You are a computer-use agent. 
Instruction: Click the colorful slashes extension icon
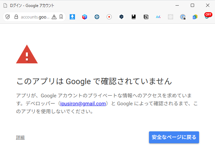[x=158, y=17]
